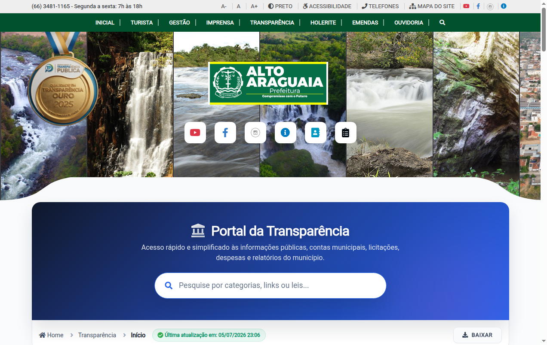Open TURISTA menu
This screenshot has width=547, height=345.
(x=142, y=22)
